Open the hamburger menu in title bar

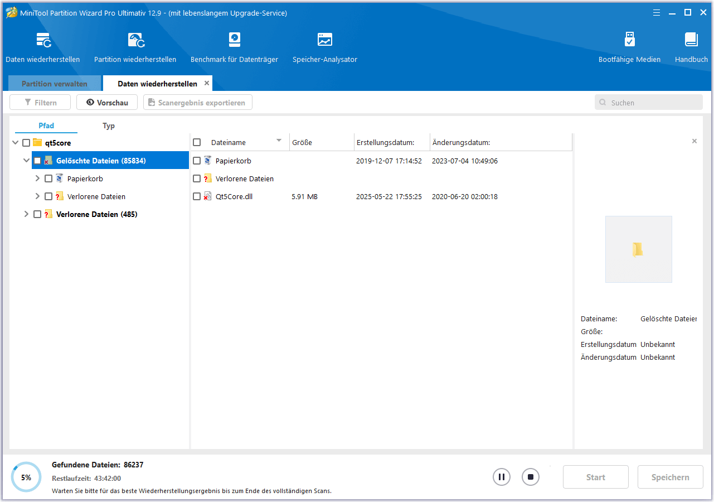pyautogui.click(x=657, y=12)
